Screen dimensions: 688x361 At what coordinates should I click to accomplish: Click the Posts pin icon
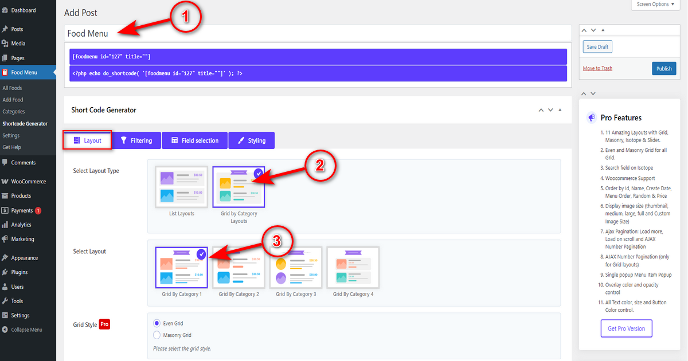pos(5,29)
